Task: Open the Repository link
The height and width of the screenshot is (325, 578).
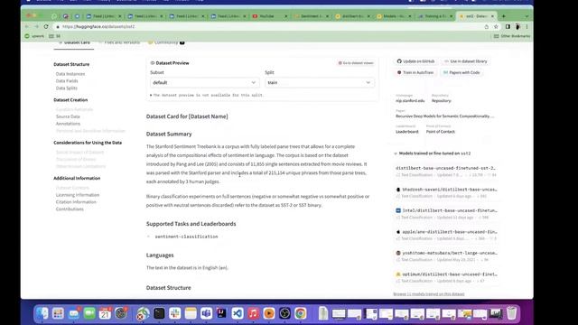Action: [x=442, y=100]
